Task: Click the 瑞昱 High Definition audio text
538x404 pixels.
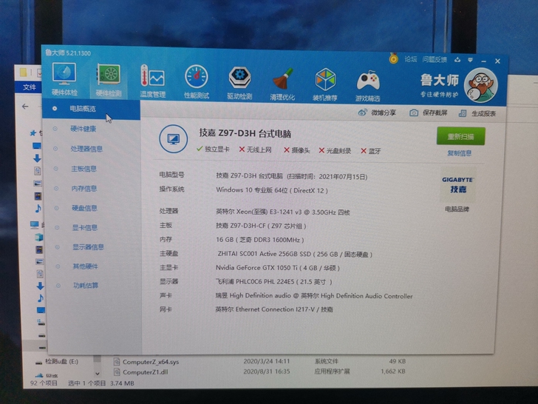Action: tap(314, 296)
